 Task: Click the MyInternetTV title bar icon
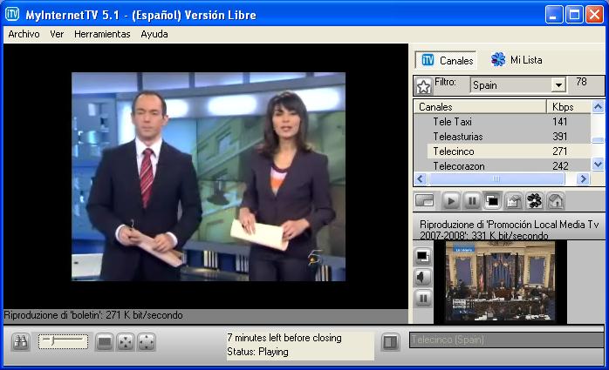(x=12, y=14)
